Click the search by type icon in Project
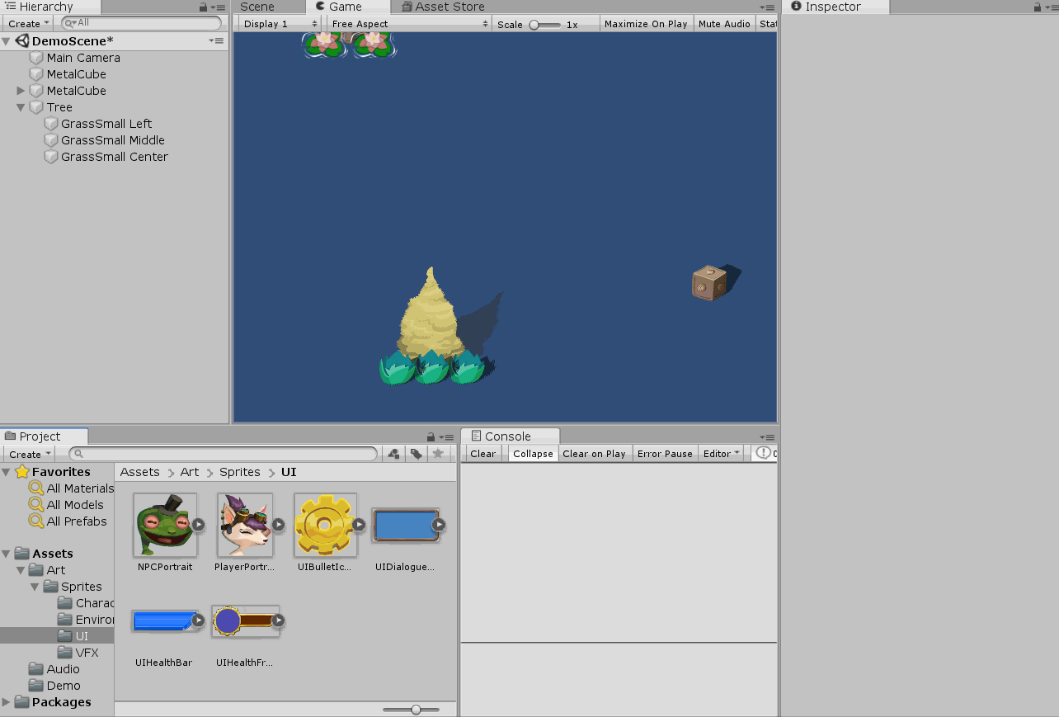Viewport: 1059px width, 717px height. (393, 454)
